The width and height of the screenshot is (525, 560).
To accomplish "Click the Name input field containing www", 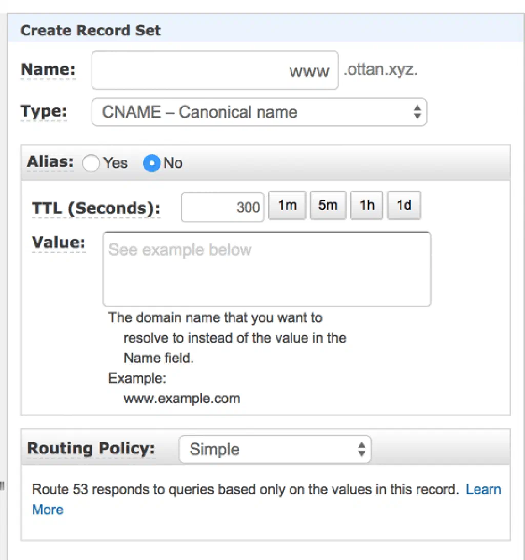I will 215,70.
